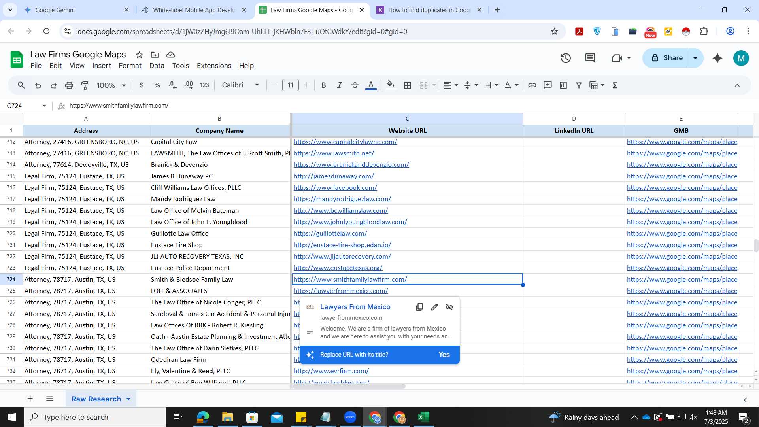Open the Format menu

click(130, 66)
